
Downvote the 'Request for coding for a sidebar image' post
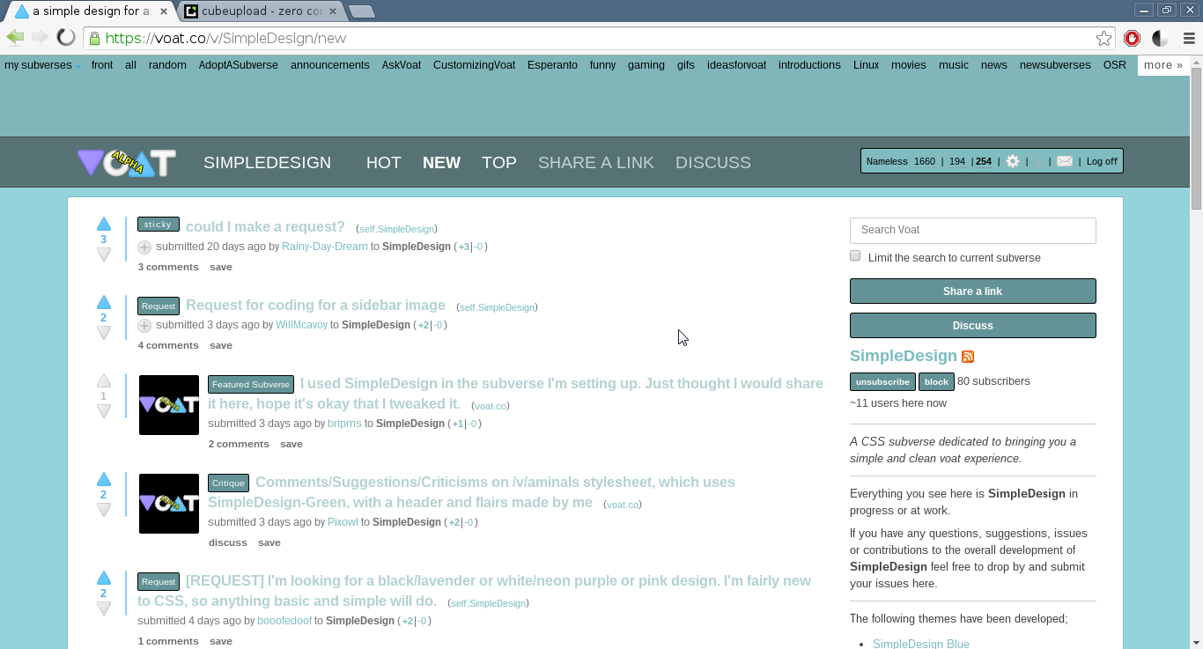click(x=104, y=333)
